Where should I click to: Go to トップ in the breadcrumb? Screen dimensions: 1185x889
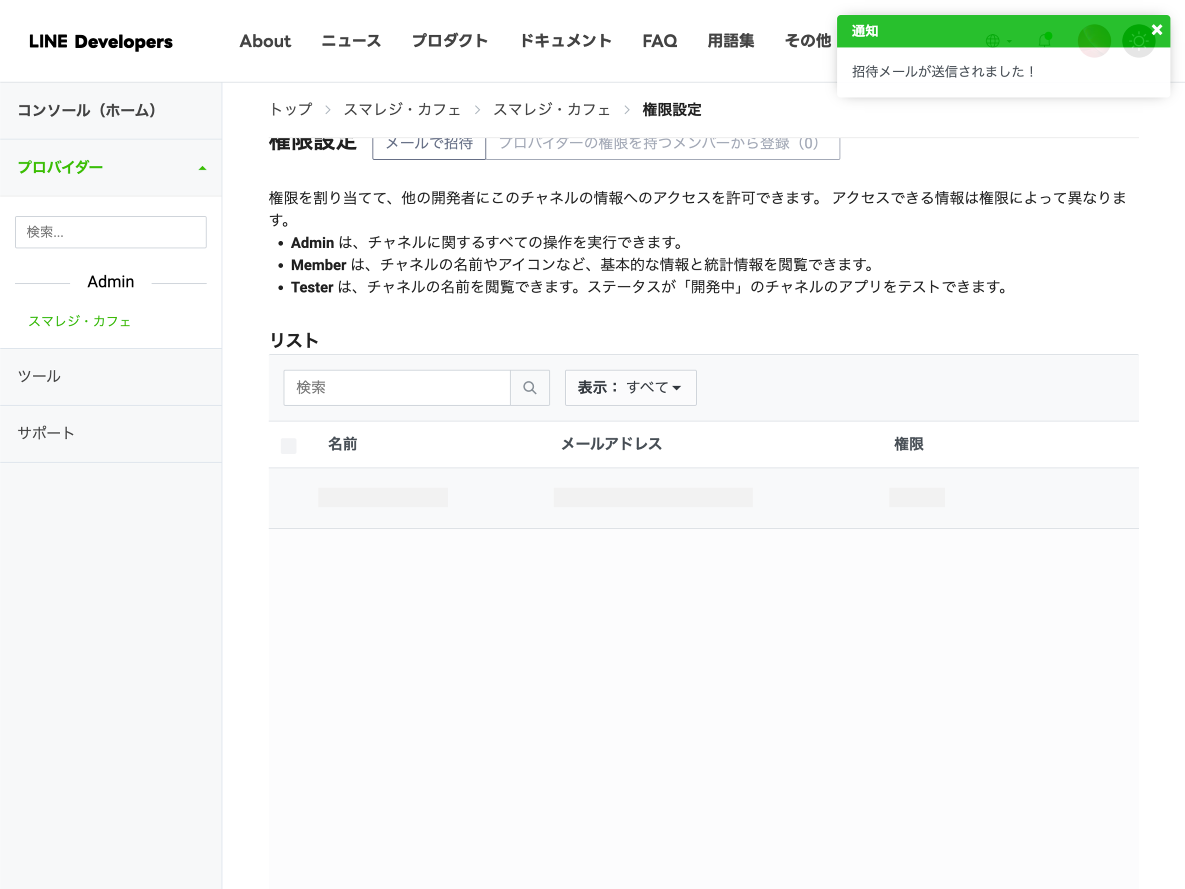tap(291, 110)
